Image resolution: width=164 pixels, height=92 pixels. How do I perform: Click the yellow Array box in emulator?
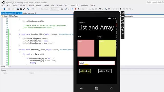point(107,48)
